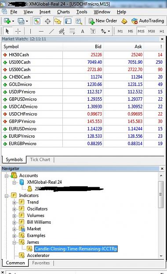Select the Text Label 'T' tool
The height and width of the screenshot is (274, 167).
pyautogui.click(x=93, y=31)
